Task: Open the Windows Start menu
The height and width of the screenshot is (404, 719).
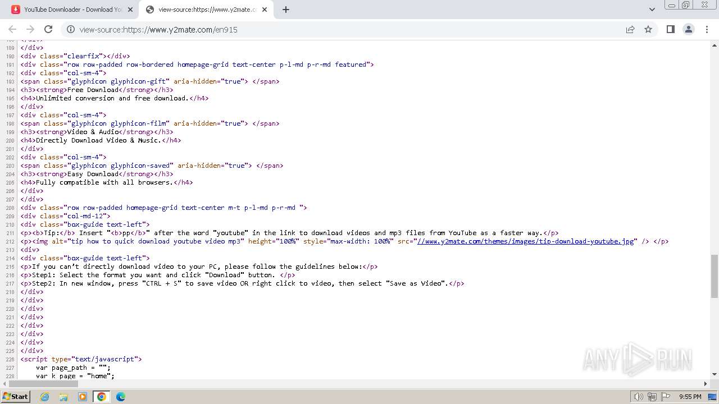Action: click(x=15, y=397)
